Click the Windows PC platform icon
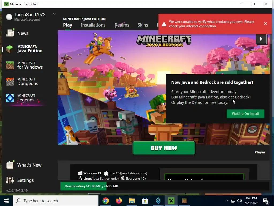 (80, 173)
